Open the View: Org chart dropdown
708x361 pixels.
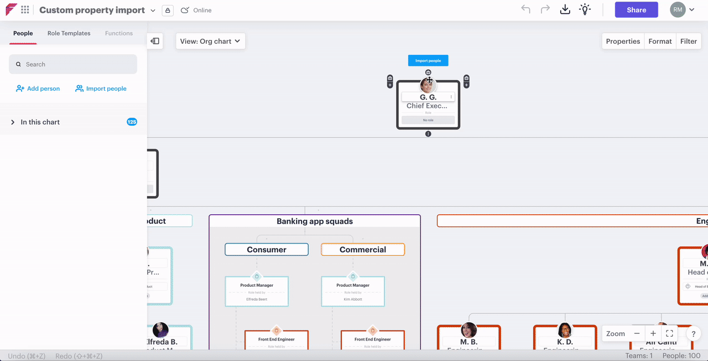210,41
